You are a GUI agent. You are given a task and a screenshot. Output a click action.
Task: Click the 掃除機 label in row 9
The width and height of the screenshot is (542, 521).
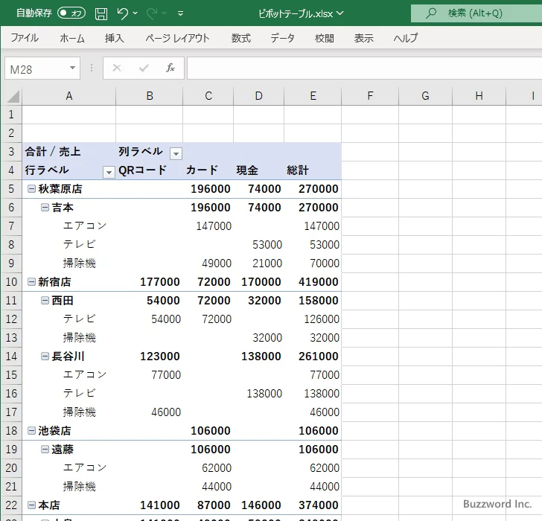coord(79,263)
